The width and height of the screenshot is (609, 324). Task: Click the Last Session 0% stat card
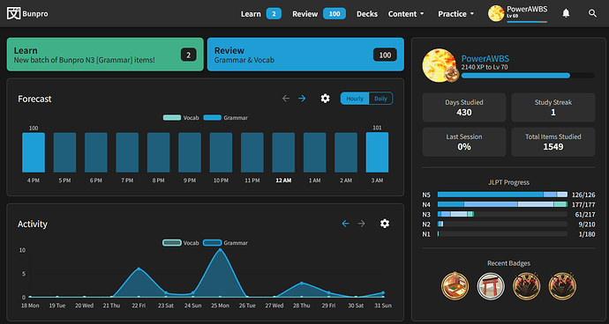[x=464, y=142]
